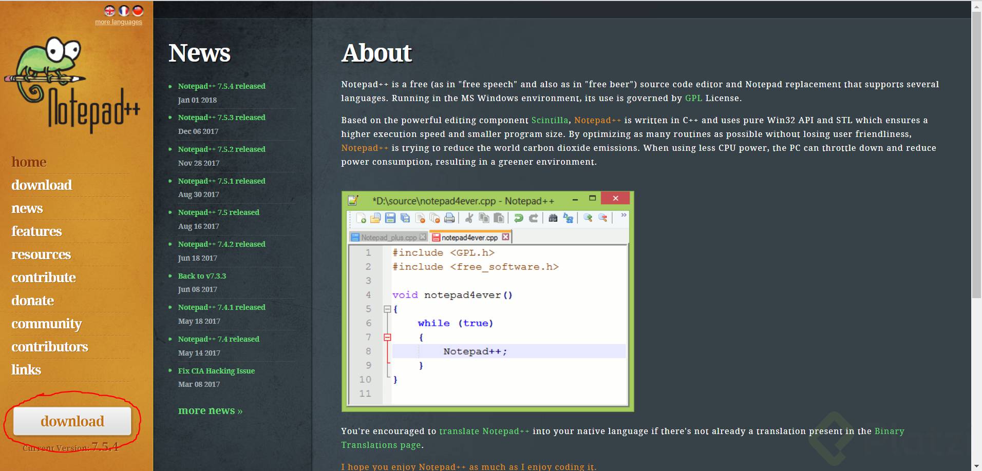The image size is (982, 471).
Task: Switch site language with the UK flag
Action: click(109, 11)
